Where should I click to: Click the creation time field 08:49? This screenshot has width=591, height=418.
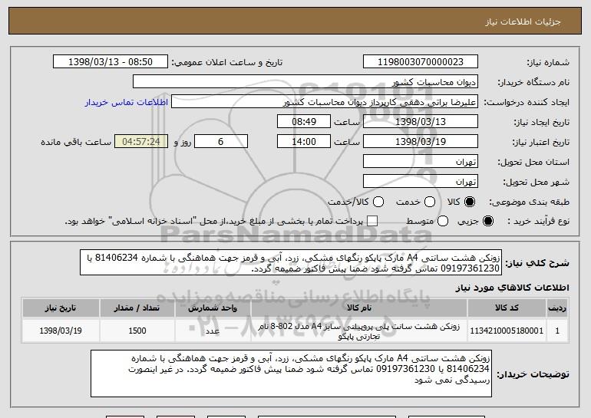[x=304, y=122]
